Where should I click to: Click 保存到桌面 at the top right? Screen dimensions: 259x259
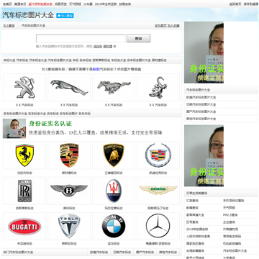click(251, 4)
